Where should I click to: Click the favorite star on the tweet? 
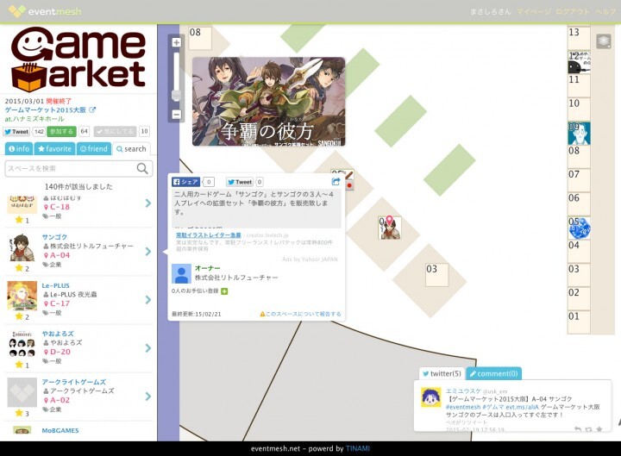coord(599,429)
